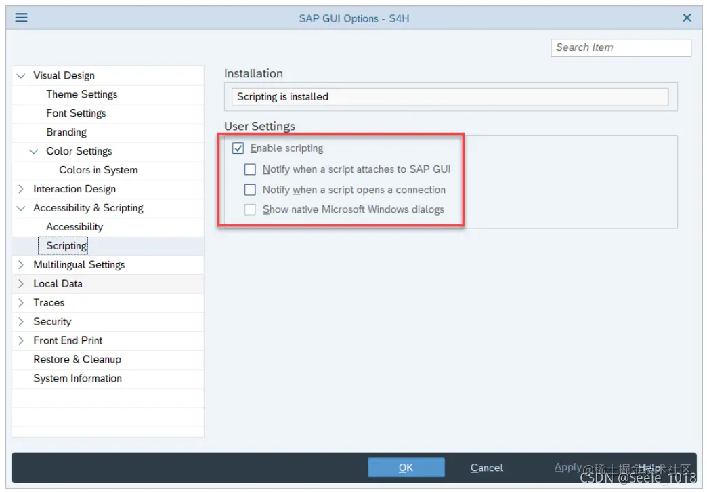Image resolution: width=707 pixels, height=492 pixels.
Task: Expand the Traces node
Action: (21, 303)
